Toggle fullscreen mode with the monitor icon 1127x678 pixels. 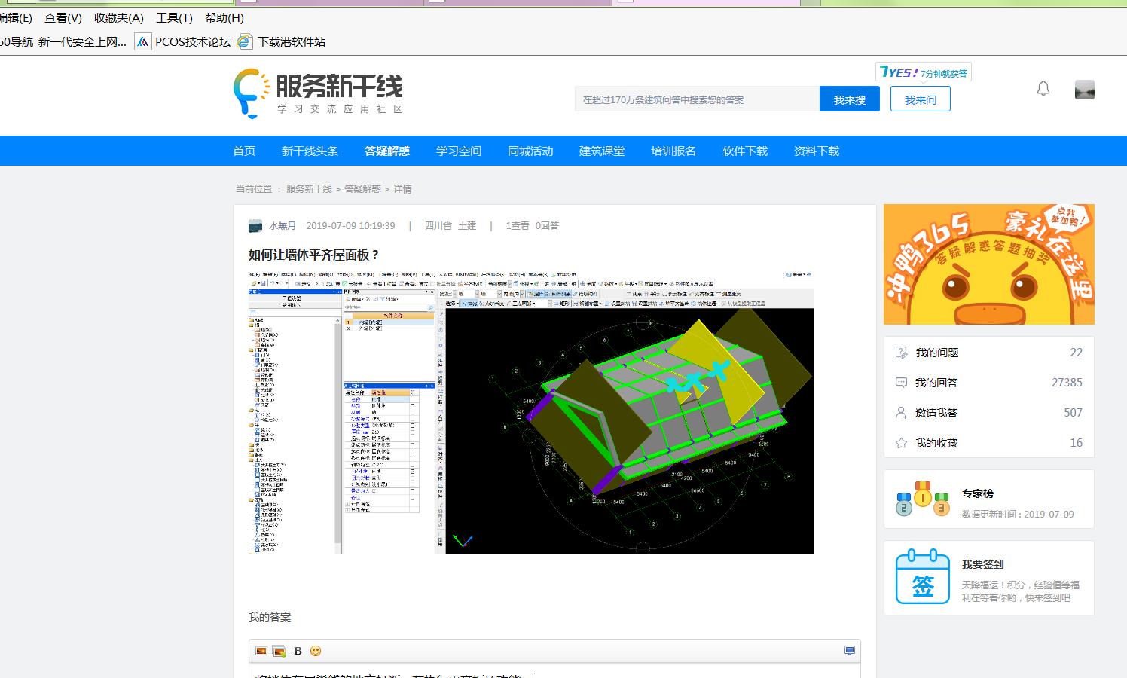[x=851, y=650]
